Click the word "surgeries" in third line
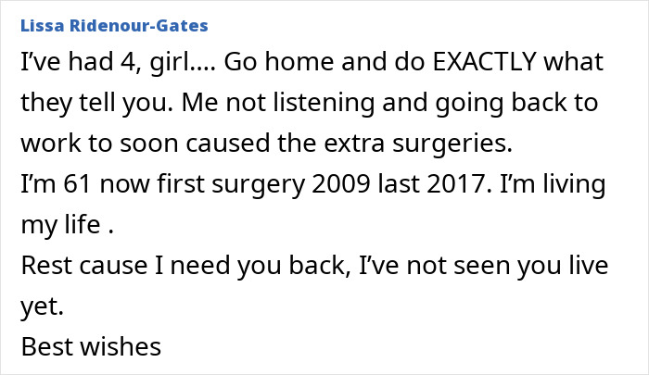Image resolution: width=649 pixels, height=375 pixels. [x=452, y=144]
